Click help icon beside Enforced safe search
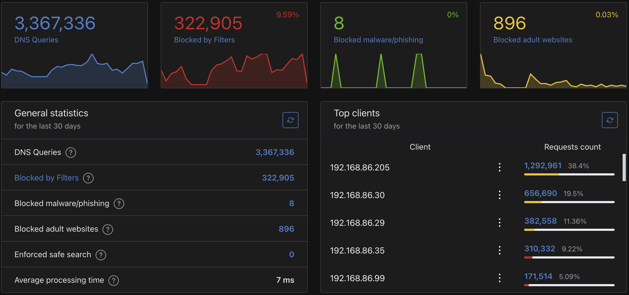The height and width of the screenshot is (295, 629). [101, 255]
